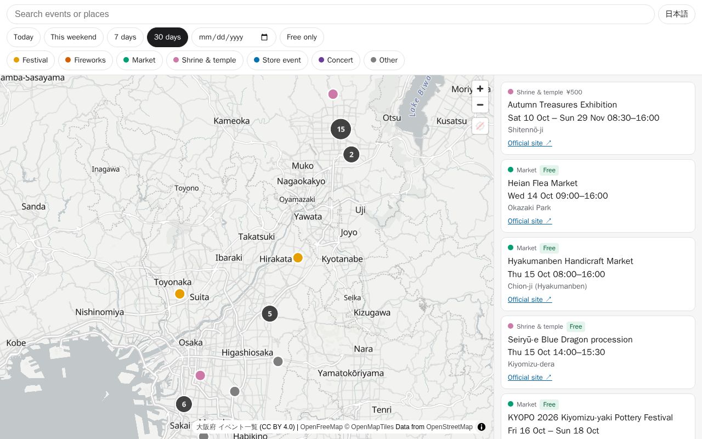Open Official site for Hyakumanben Handicraft Market
The width and height of the screenshot is (702, 439).
530,300
